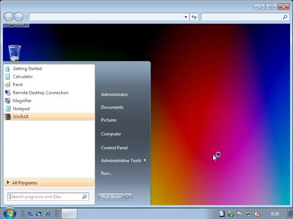Open Control Panel
The image size is (293, 219).
point(114,148)
